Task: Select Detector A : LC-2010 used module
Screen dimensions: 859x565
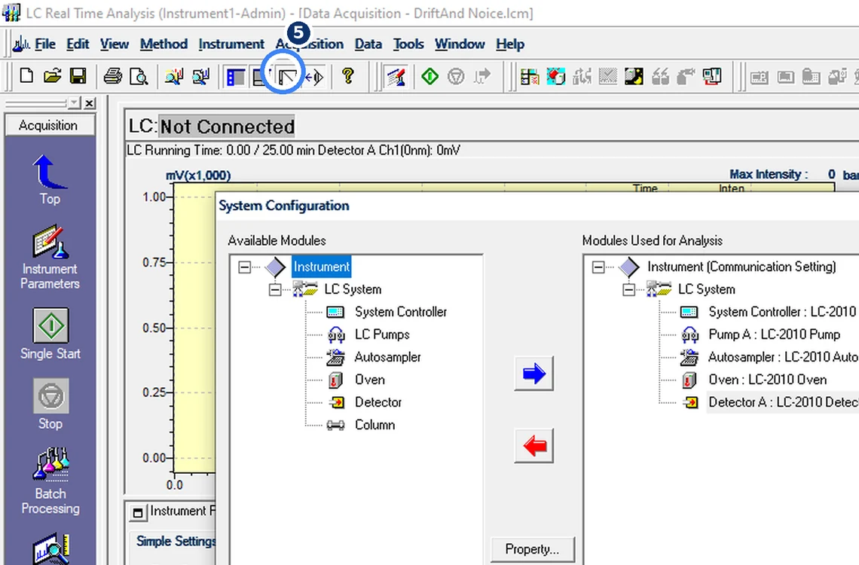Action: tap(783, 402)
